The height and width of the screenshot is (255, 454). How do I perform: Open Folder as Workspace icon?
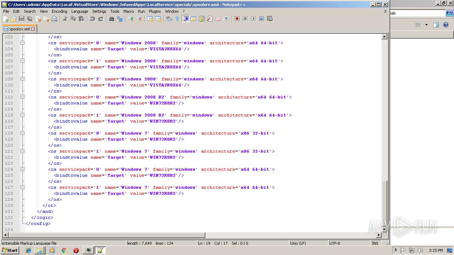(218, 19)
